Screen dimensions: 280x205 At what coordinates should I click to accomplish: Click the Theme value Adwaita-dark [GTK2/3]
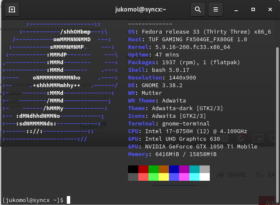187,108
